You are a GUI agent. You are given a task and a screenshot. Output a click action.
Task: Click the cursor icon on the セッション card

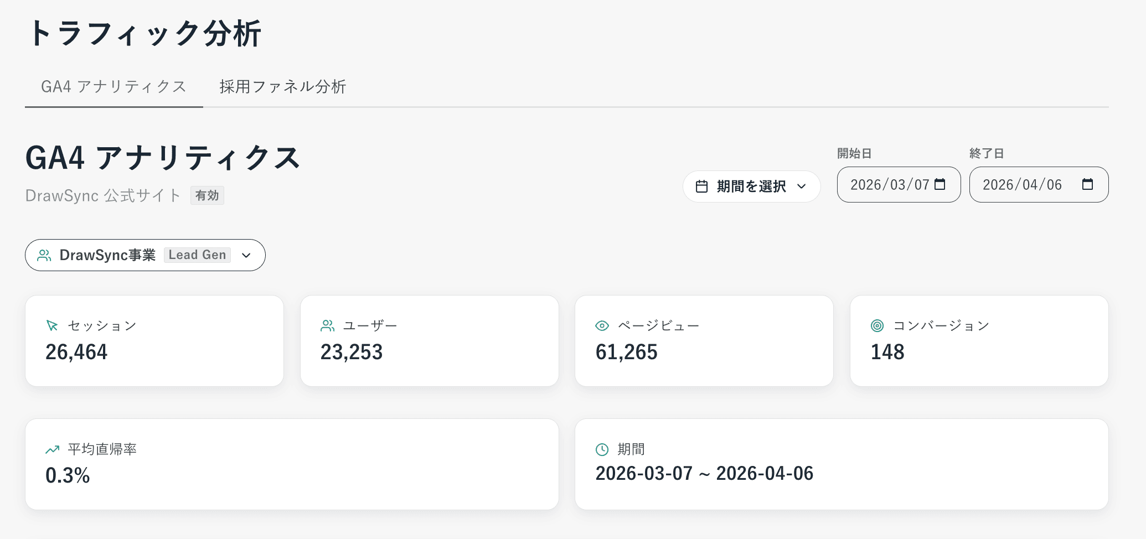51,326
